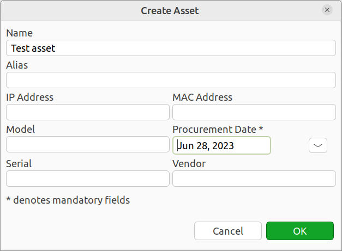Image resolution: width=342 pixels, height=251 pixels.
Task: Close the Create Asset dialog
Action: tap(327, 10)
